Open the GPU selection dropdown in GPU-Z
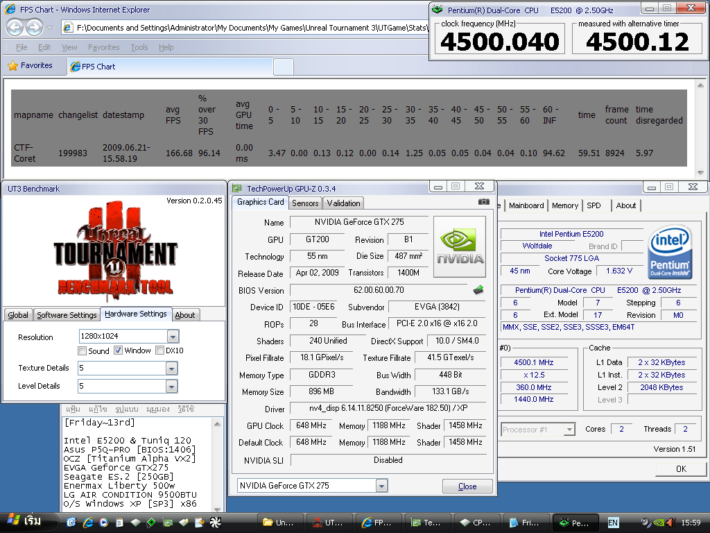Image resolution: width=710 pixels, height=533 pixels. (382, 486)
